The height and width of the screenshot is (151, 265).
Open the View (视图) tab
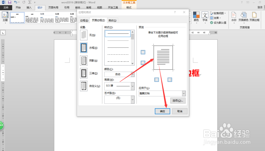pyautogui.click(x=100, y=7)
